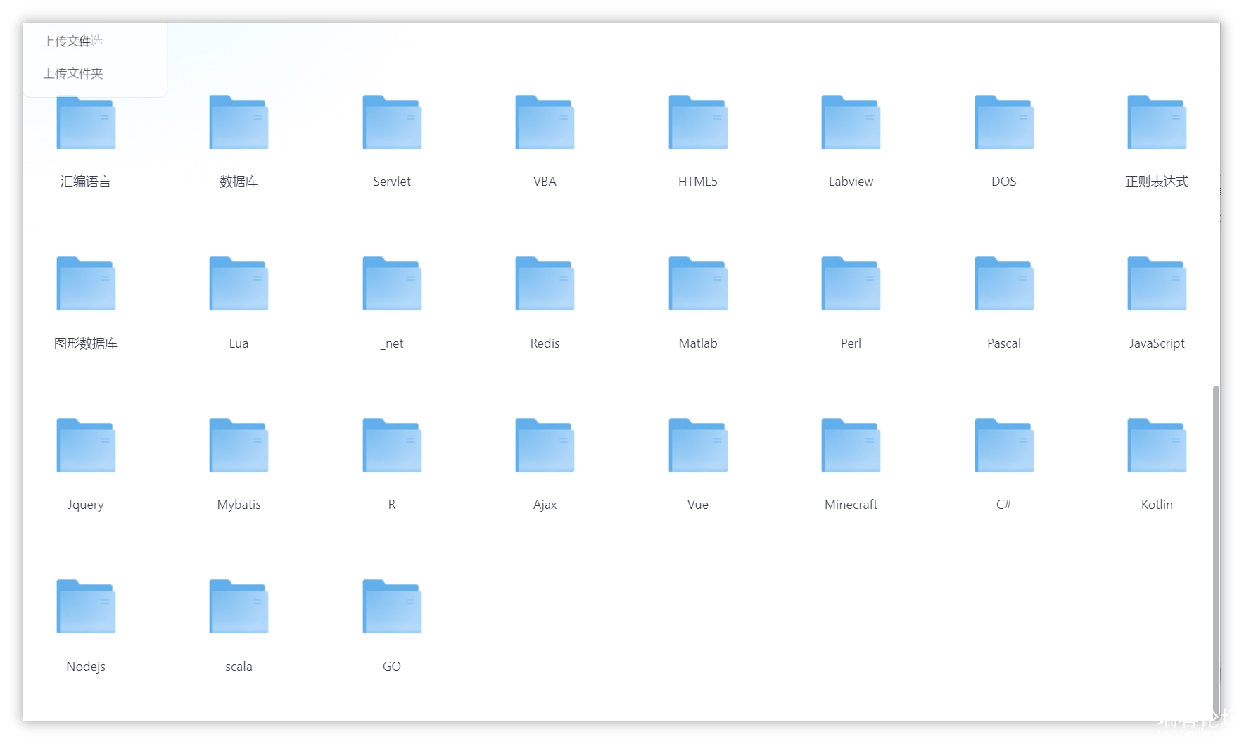Click the Vue folder icon
The height and width of the screenshot is (744, 1244).
click(x=698, y=446)
